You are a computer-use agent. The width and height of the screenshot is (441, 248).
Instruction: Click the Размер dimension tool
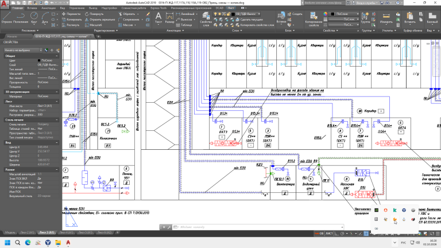[169, 17]
